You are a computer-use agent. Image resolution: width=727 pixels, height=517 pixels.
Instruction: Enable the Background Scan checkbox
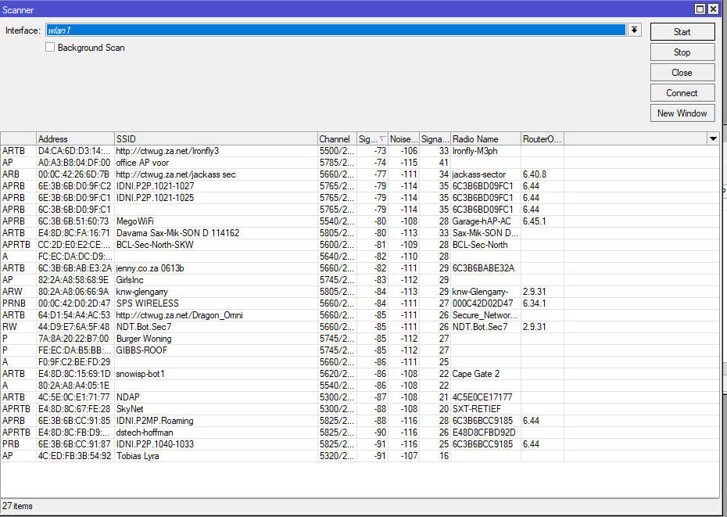click(50, 48)
